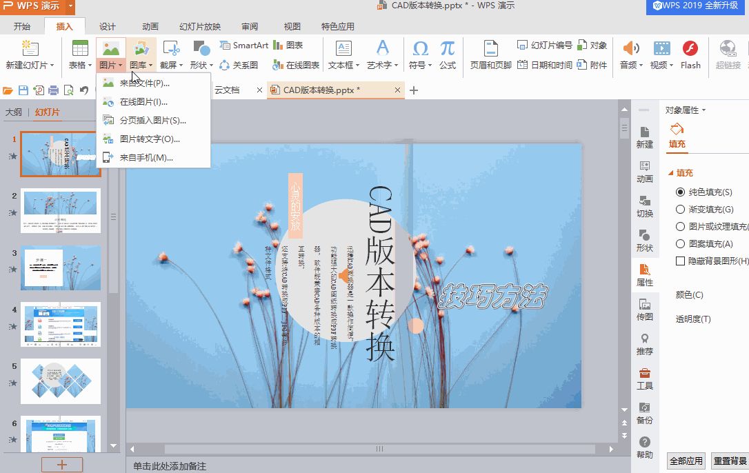Click WPS 2019 全新升级 banner button
The height and width of the screenshot is (473, 749).
(x=695, y=6)
